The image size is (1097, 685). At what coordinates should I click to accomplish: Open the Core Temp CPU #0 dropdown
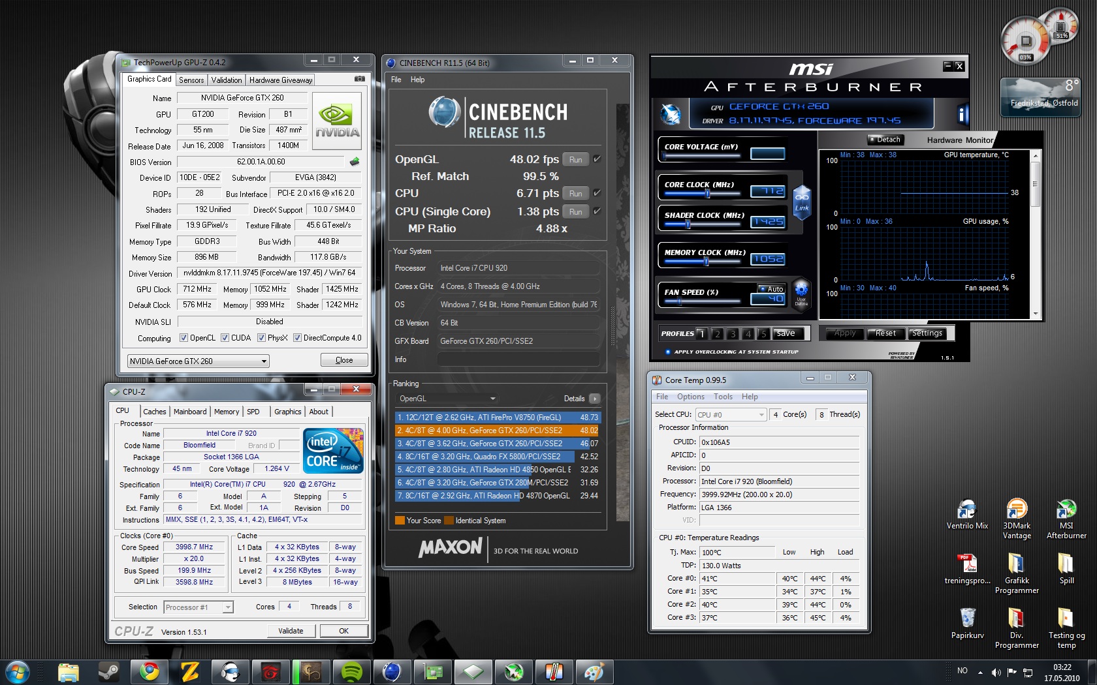click(731, 415)
